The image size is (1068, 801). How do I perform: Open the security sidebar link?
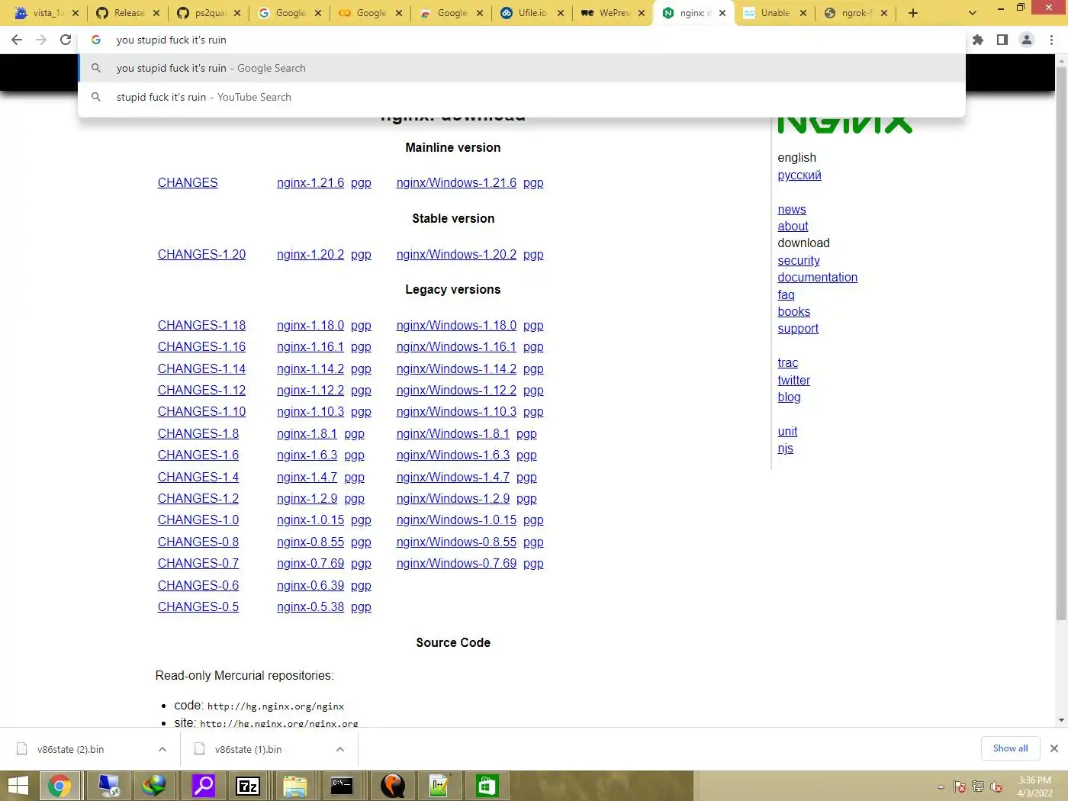(799, 260)
